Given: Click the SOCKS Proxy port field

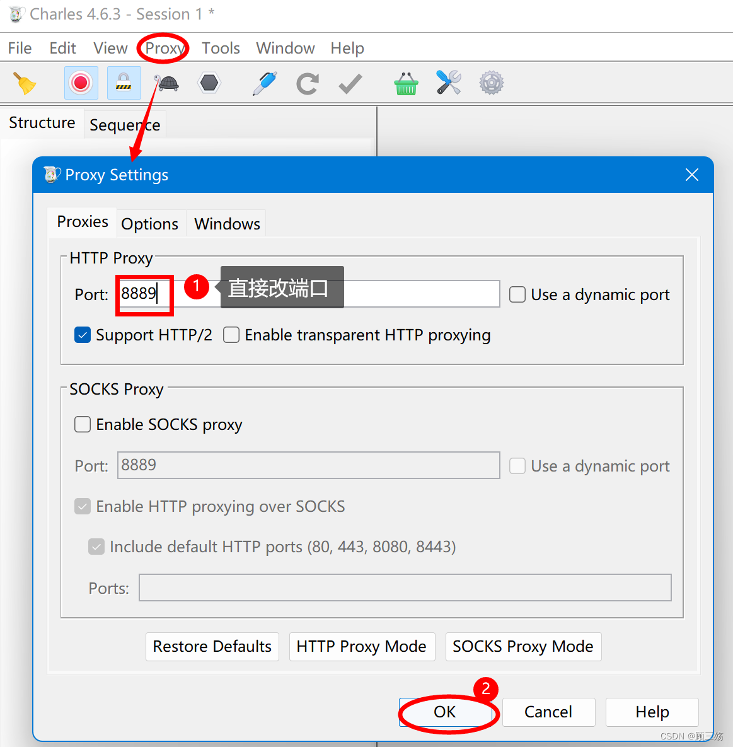Looking at the screenshot, I should click(x=308, y=465).
